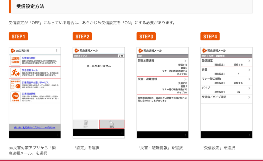263x161 pixels.
Task: Expand the 緊急地震速報 chevron in STEP3
Action: coord(185,61)
